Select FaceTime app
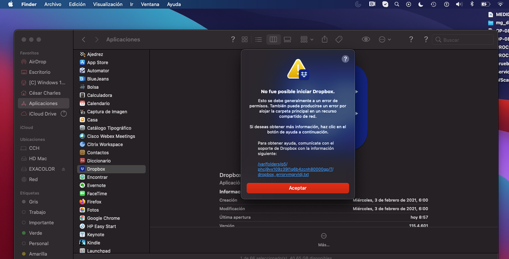This screenshot has width=509, height=259. (x=111, y=193)
